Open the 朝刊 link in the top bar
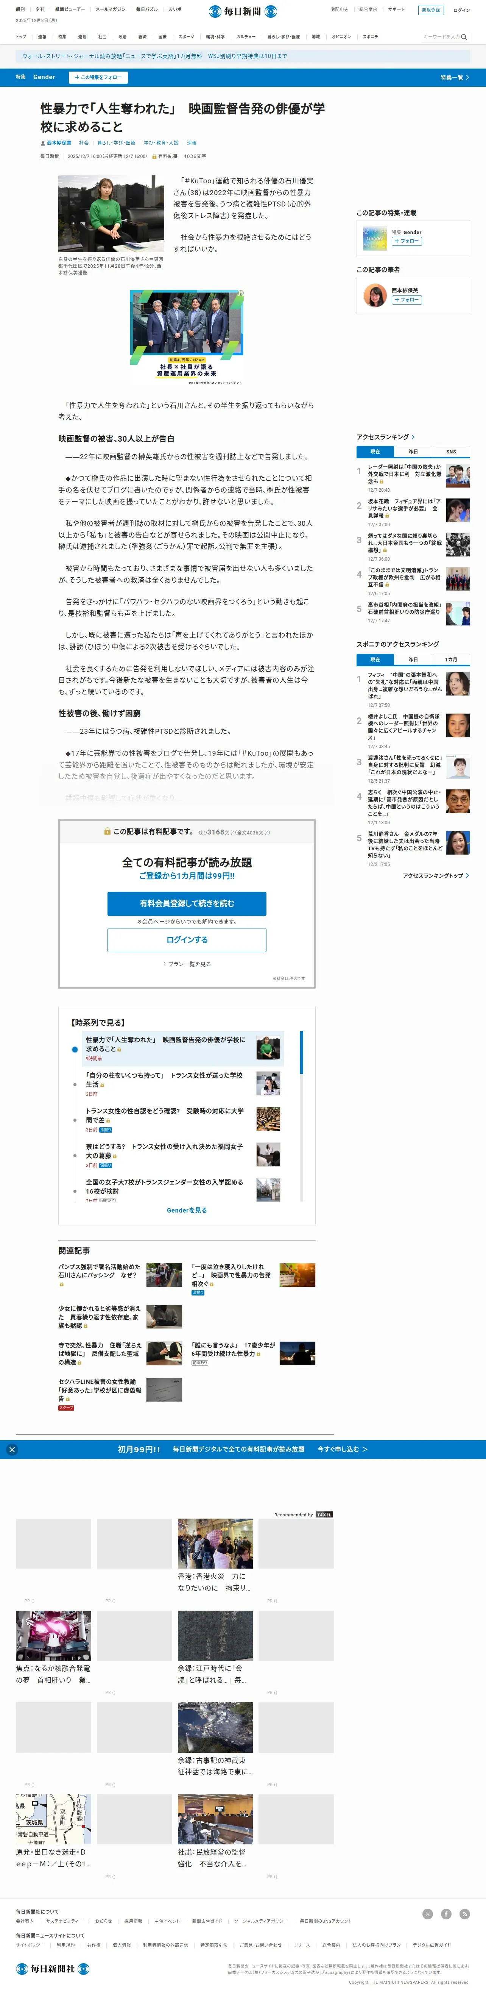The width and height of the screenshot is (486, 1994). pyautogui.click(x=20, y=9)
